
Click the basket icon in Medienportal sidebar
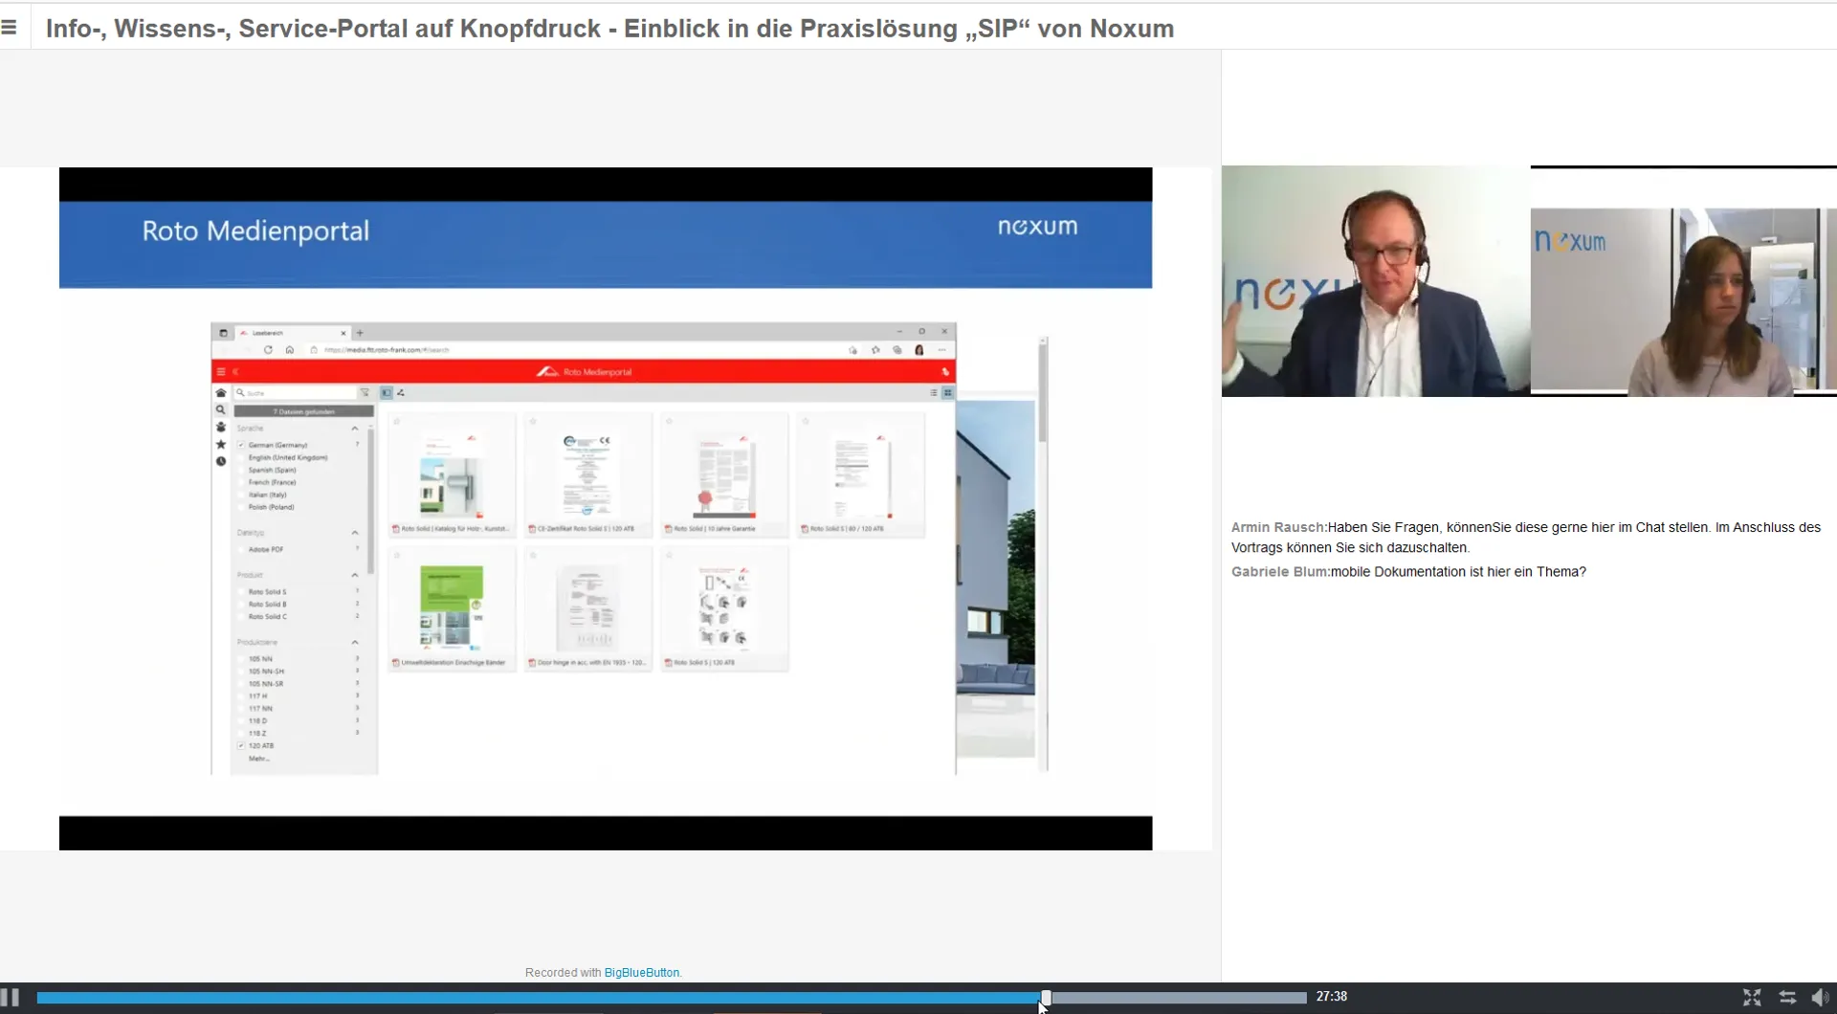[x=221, y=427]
